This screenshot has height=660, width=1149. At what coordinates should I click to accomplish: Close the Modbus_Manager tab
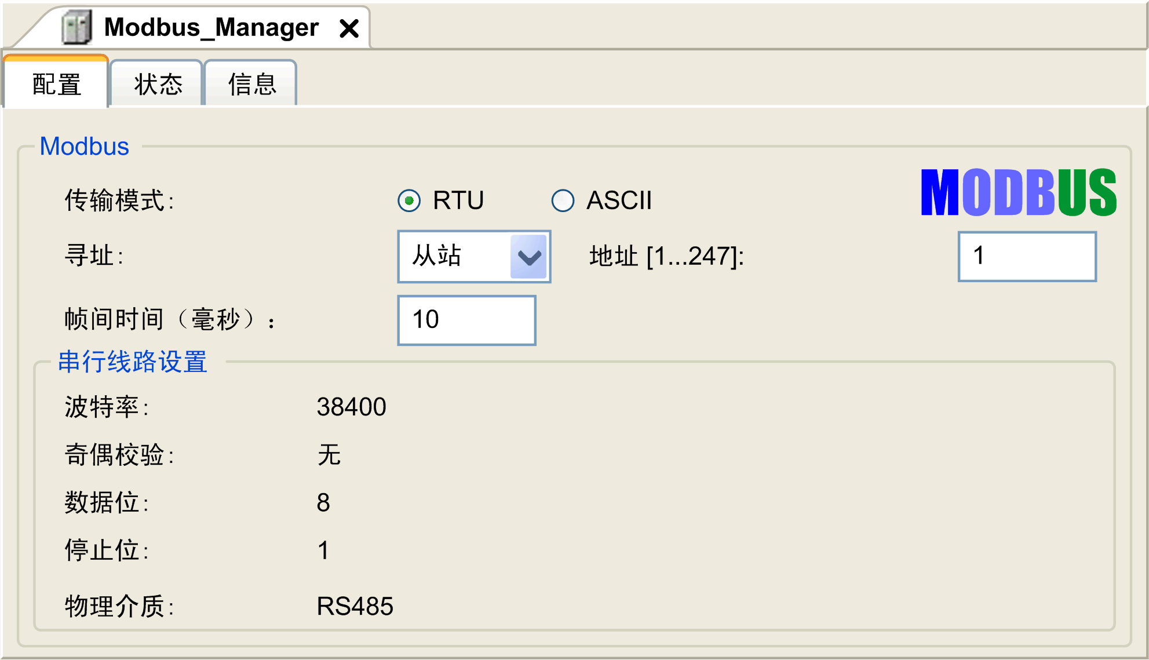point(349,28)
